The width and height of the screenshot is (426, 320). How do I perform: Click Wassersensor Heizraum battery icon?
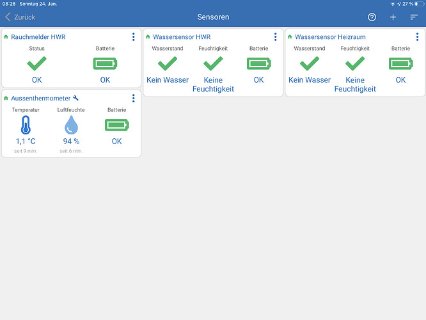(x=400, y=64)
